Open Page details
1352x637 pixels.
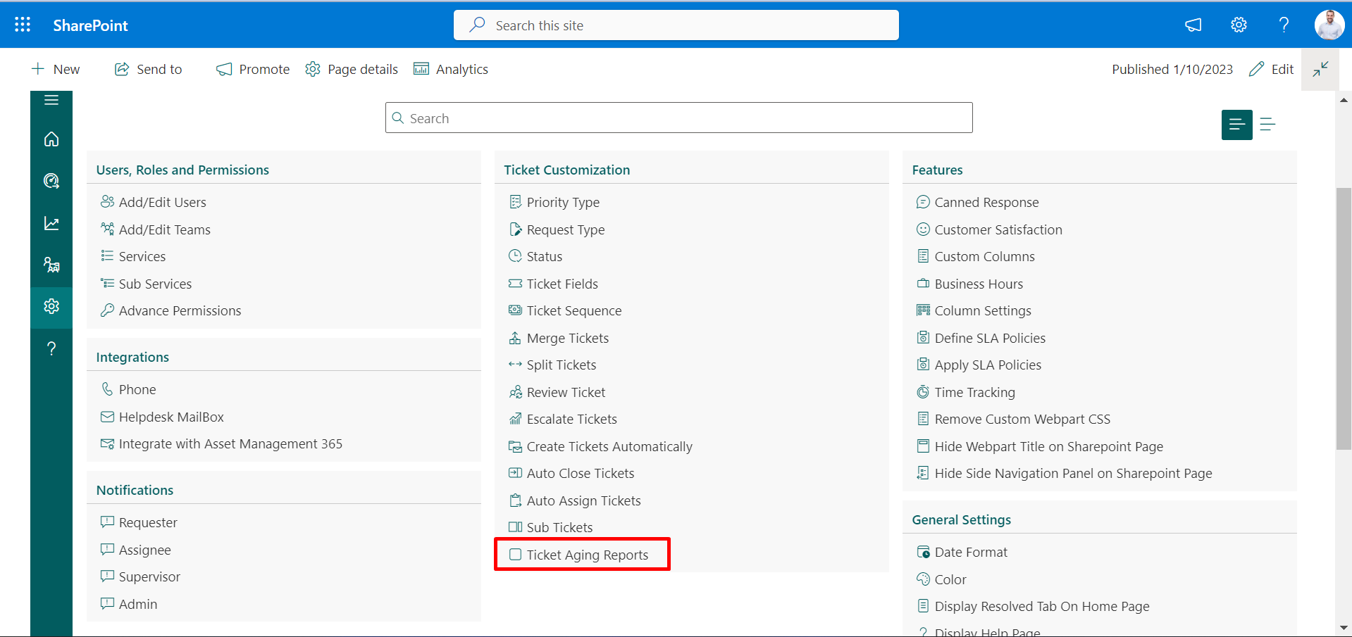352,69
